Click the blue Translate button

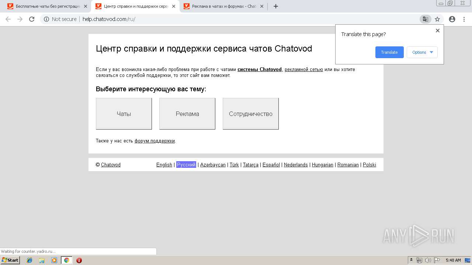click(x=389, y=52)
